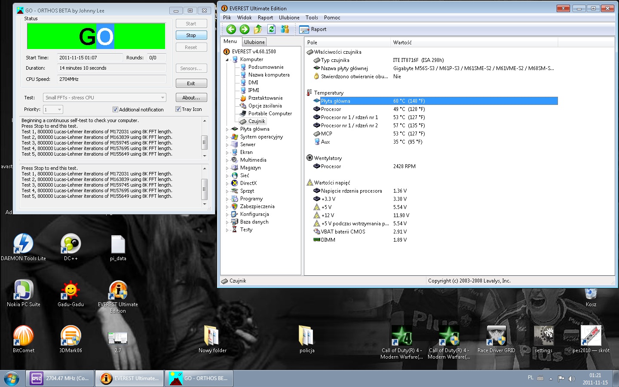Select the Procesor temperature row
The height and width of the screenshot is (387, 619).
[x=435, y=109]
